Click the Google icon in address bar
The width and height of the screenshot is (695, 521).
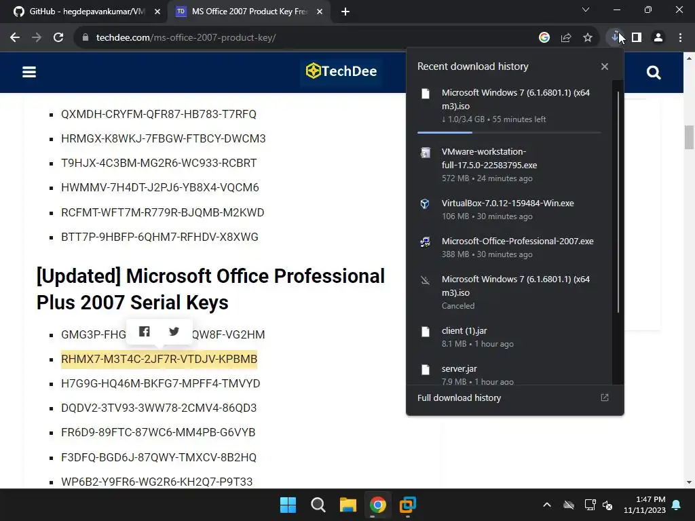544,38
